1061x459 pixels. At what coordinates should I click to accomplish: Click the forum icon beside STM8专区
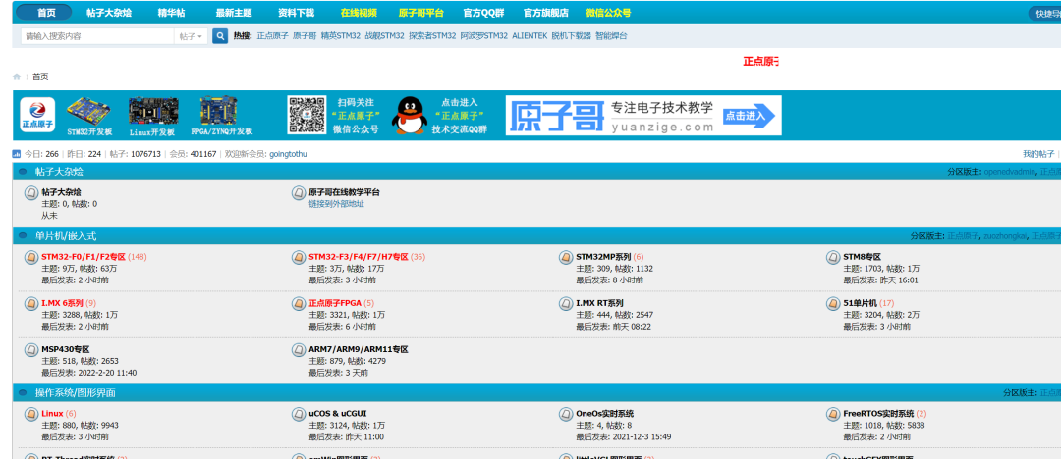833,258
